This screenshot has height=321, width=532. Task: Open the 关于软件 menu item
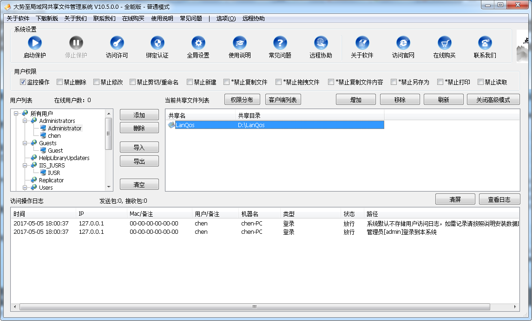coord(18,19)
